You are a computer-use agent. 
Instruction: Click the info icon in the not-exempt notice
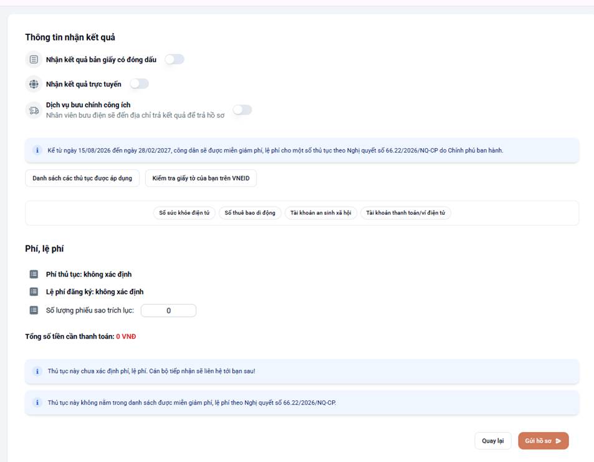(x=37, y=403)
